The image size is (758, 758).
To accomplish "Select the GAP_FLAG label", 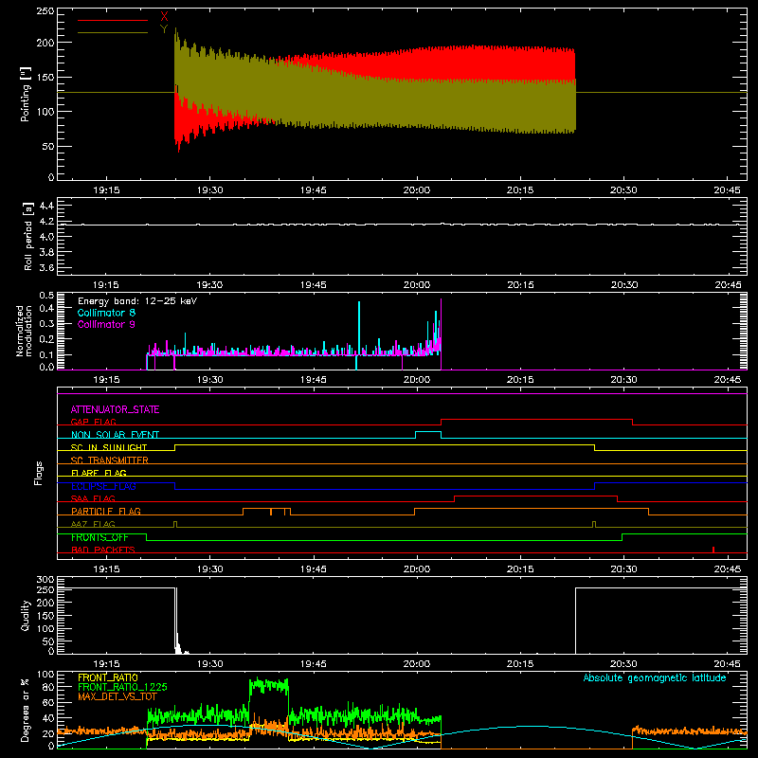I will (93, 422).
